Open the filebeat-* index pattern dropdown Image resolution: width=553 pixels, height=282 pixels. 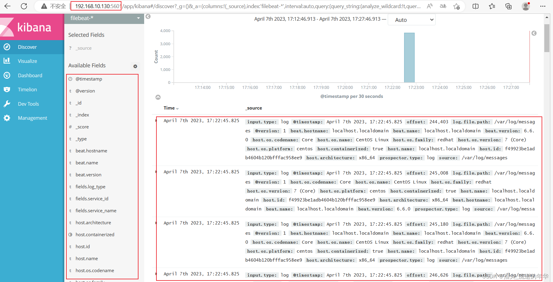104,18
